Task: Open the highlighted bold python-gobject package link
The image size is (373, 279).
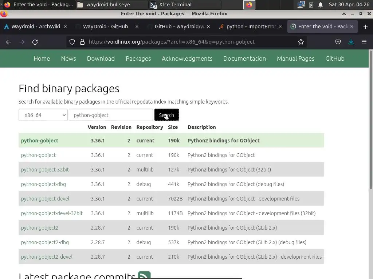Action: 40,141
